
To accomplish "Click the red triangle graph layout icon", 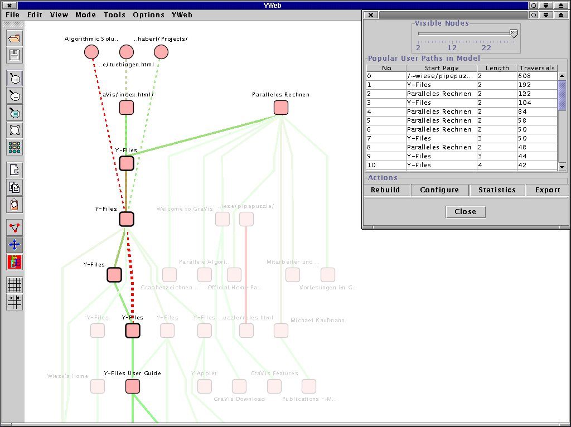I will coord(14,227).
